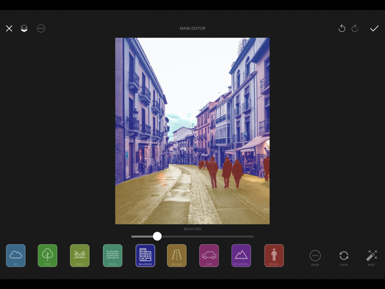385x289 pixels.
Task: Redo the mask stroke
Action: coord(355,29)
